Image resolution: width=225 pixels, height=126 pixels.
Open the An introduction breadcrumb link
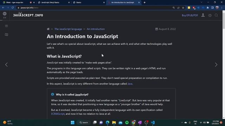(96, 29)
